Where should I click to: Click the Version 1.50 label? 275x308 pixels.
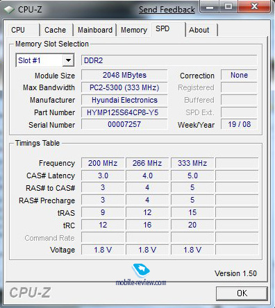pos(235,273)
